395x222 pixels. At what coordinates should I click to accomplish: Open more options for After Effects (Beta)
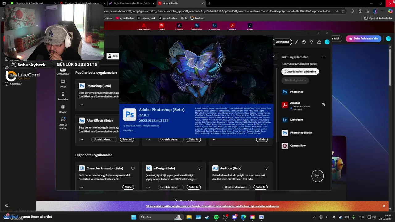(81, 139)
